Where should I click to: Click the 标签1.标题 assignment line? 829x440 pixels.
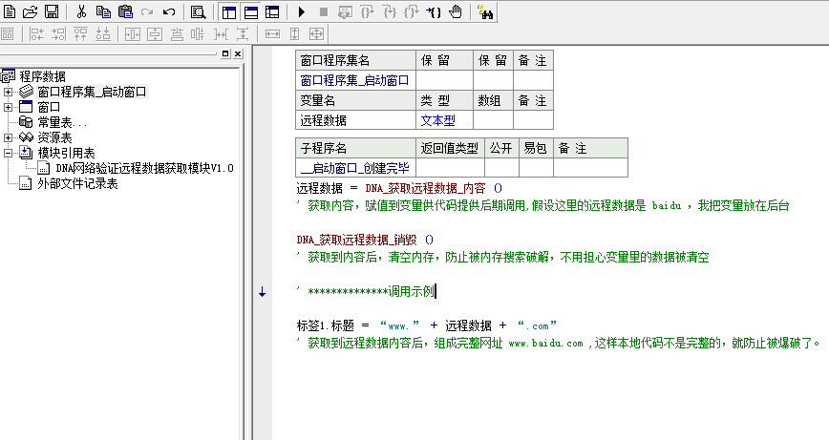[x=426, y=325]
